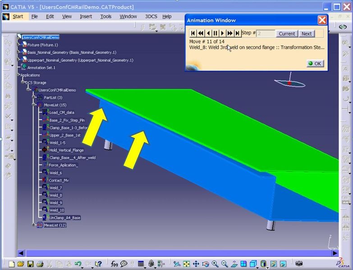
Task: Click the capture camera icon
Action: (x=299, y=263)
